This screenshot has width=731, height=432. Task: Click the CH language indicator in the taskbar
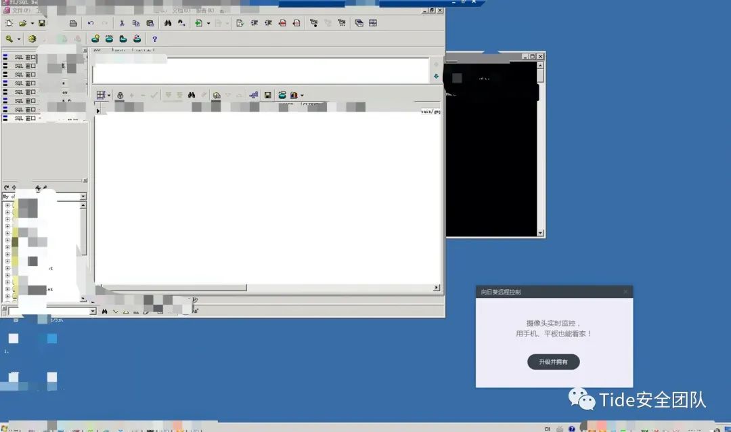[548, 429]
